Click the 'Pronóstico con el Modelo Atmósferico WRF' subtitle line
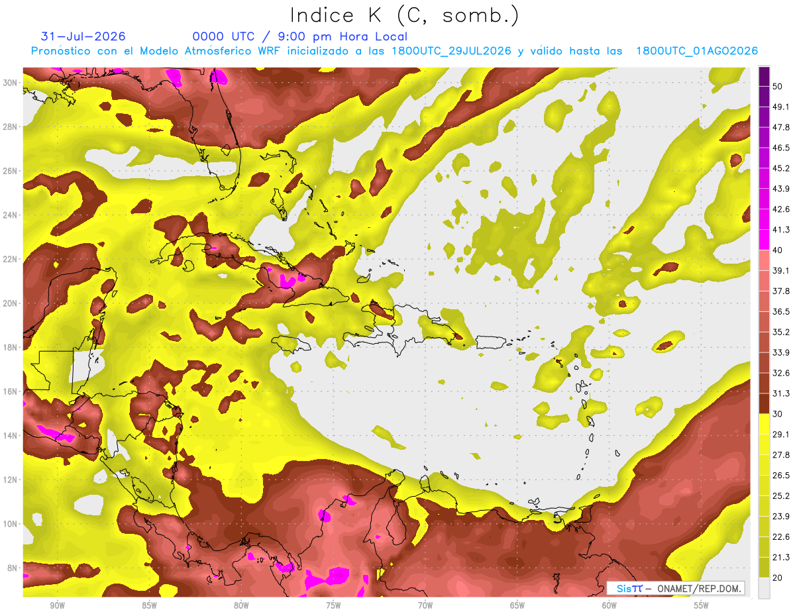Image resolution: width=795 pixels, height=614 pixels. [394, 51]
